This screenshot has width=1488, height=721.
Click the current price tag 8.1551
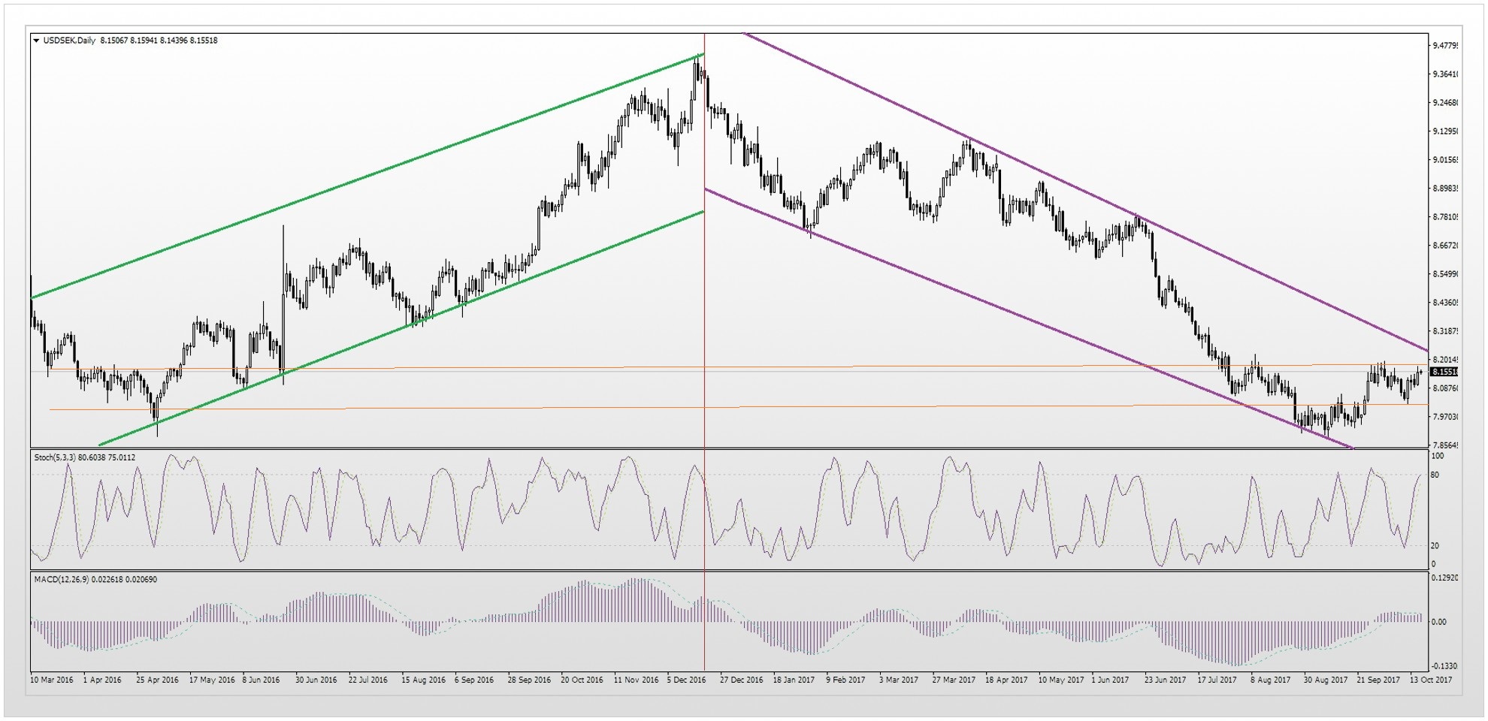coord(1444,372)
